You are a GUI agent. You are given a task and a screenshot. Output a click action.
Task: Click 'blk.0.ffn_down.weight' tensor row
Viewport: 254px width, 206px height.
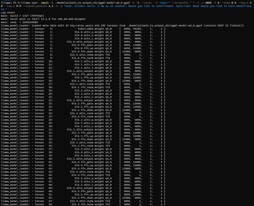pos(83,52)
